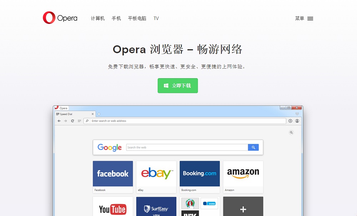Click the green 立即下载 download button
The width and height of the screenshot is (357, 216).
point(177,86)
